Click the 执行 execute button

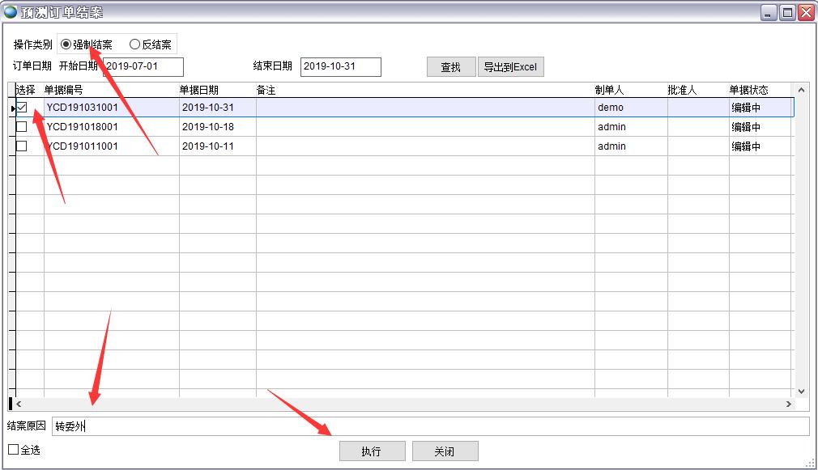point(371,451)
